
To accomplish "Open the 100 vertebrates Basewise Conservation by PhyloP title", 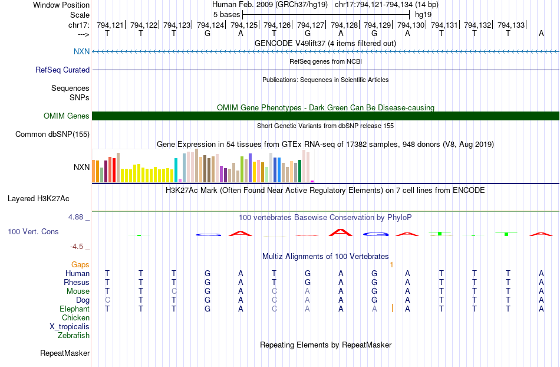I will [325, 217].
